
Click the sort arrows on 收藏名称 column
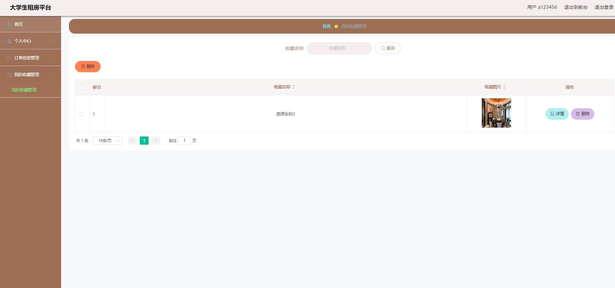pyautogui.click(x=294, y=87)
